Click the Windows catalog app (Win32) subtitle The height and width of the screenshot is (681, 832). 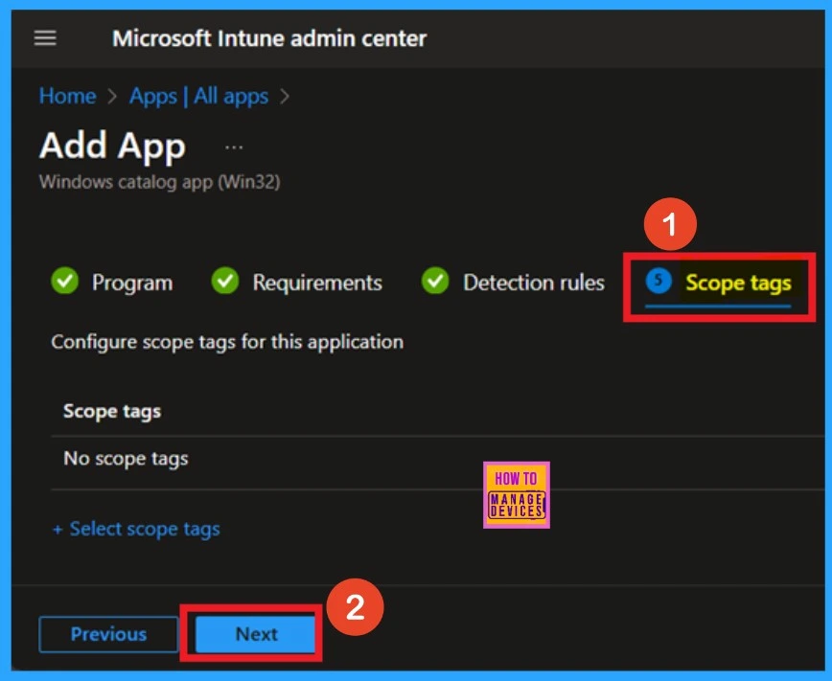(160, 182)
